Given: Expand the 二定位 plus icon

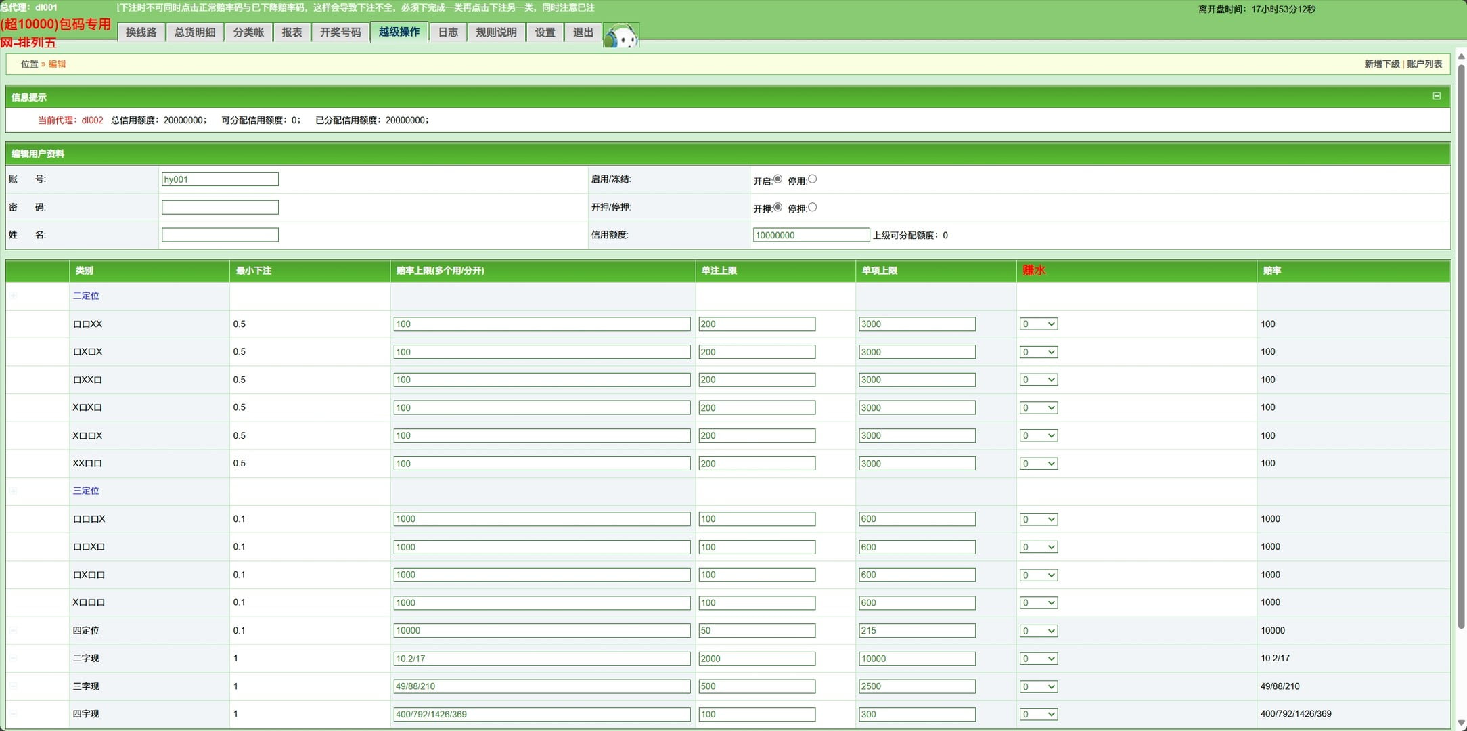Looking at the screenshot, I should tap(14, 296).
